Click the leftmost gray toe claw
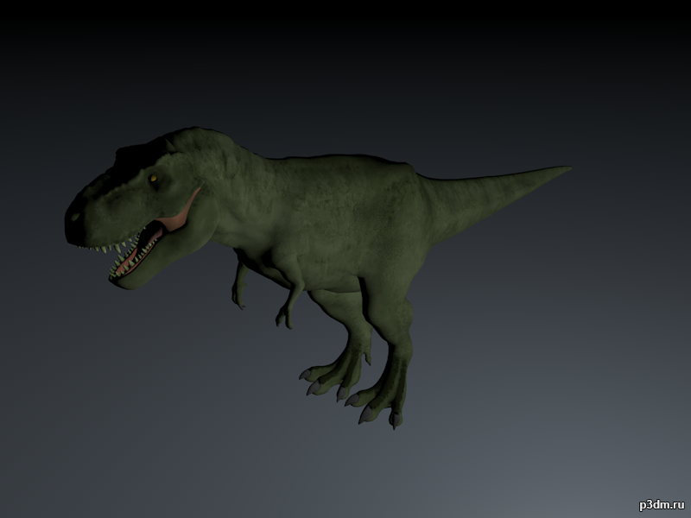The width and height of the screenshot is (691, 518). click(x=305, y=375)
